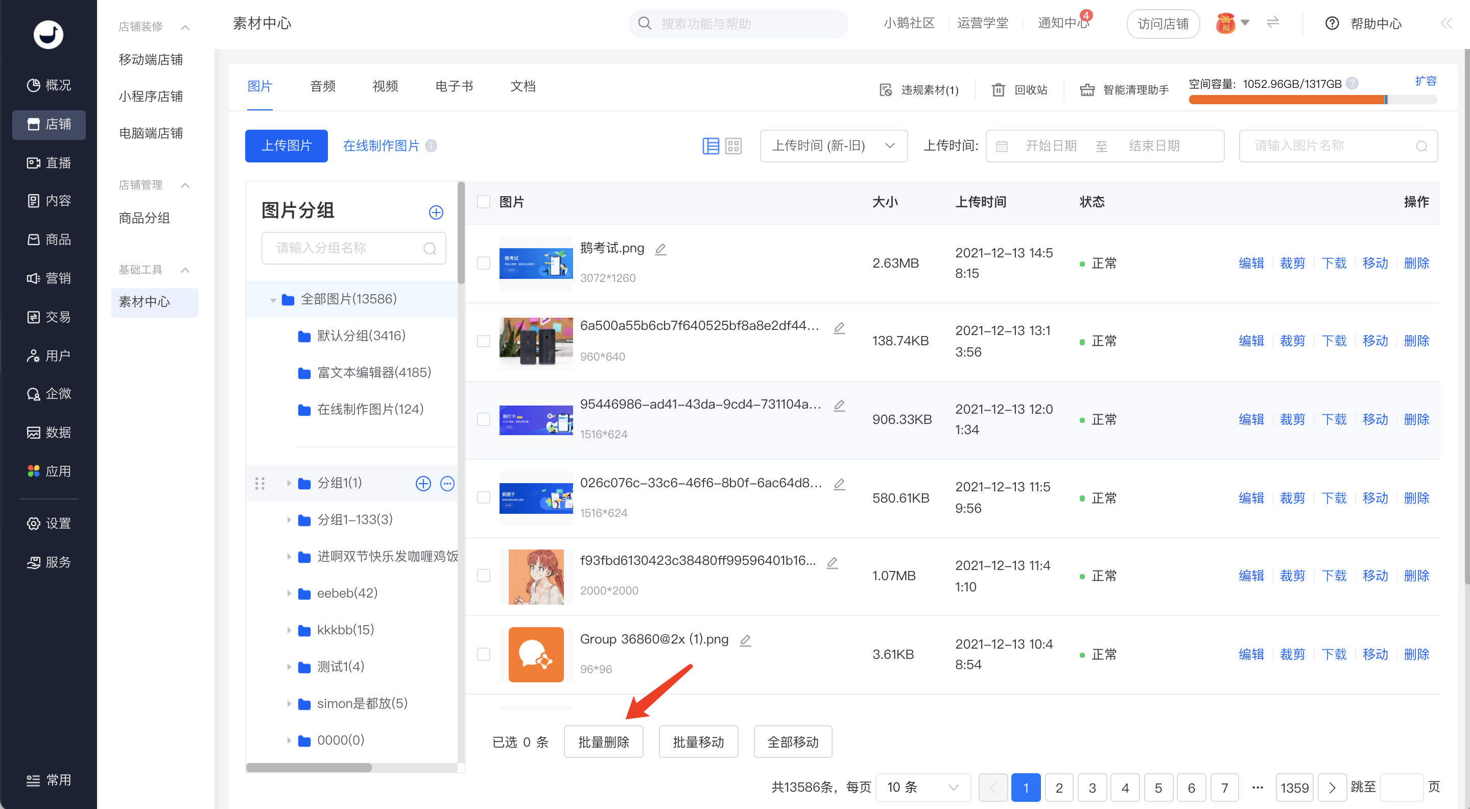
Task: Open 概况 overview in left sidebar
Action: (x=49, y=85)
